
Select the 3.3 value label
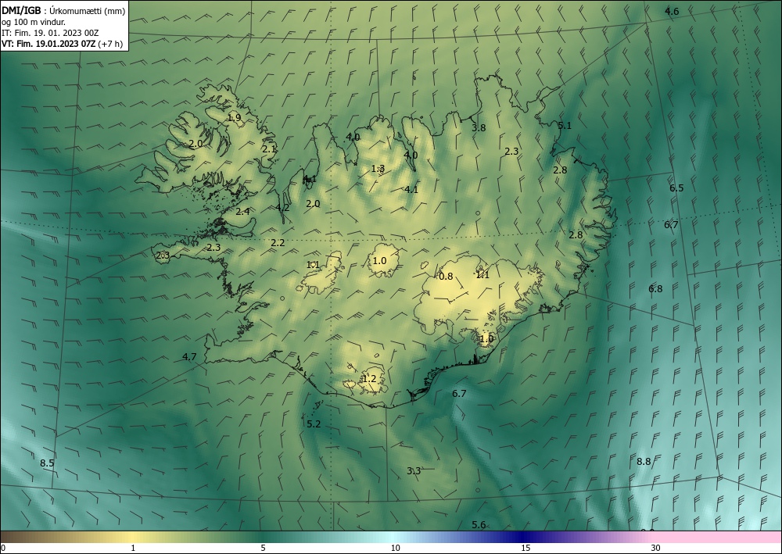click(x=414, y=471)
